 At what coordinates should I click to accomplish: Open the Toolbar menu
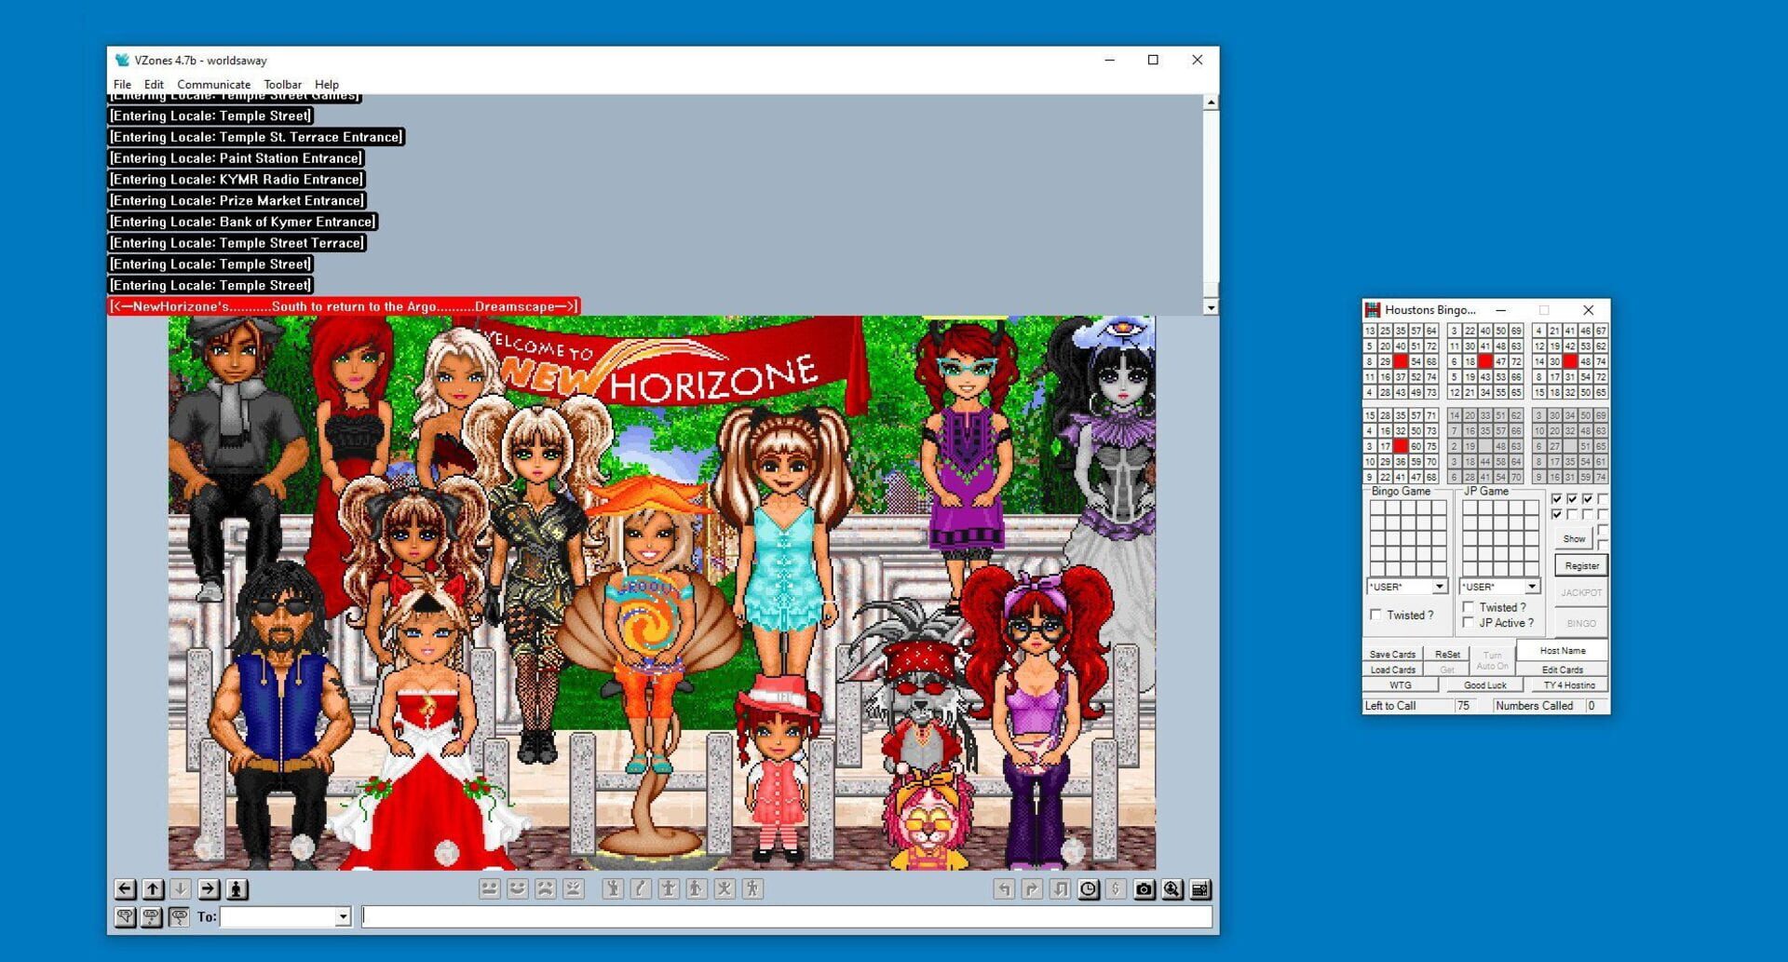282,84
